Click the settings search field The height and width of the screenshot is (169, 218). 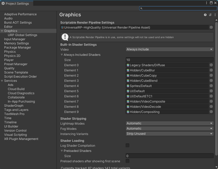pyautogui.click(x=178, y=8)
